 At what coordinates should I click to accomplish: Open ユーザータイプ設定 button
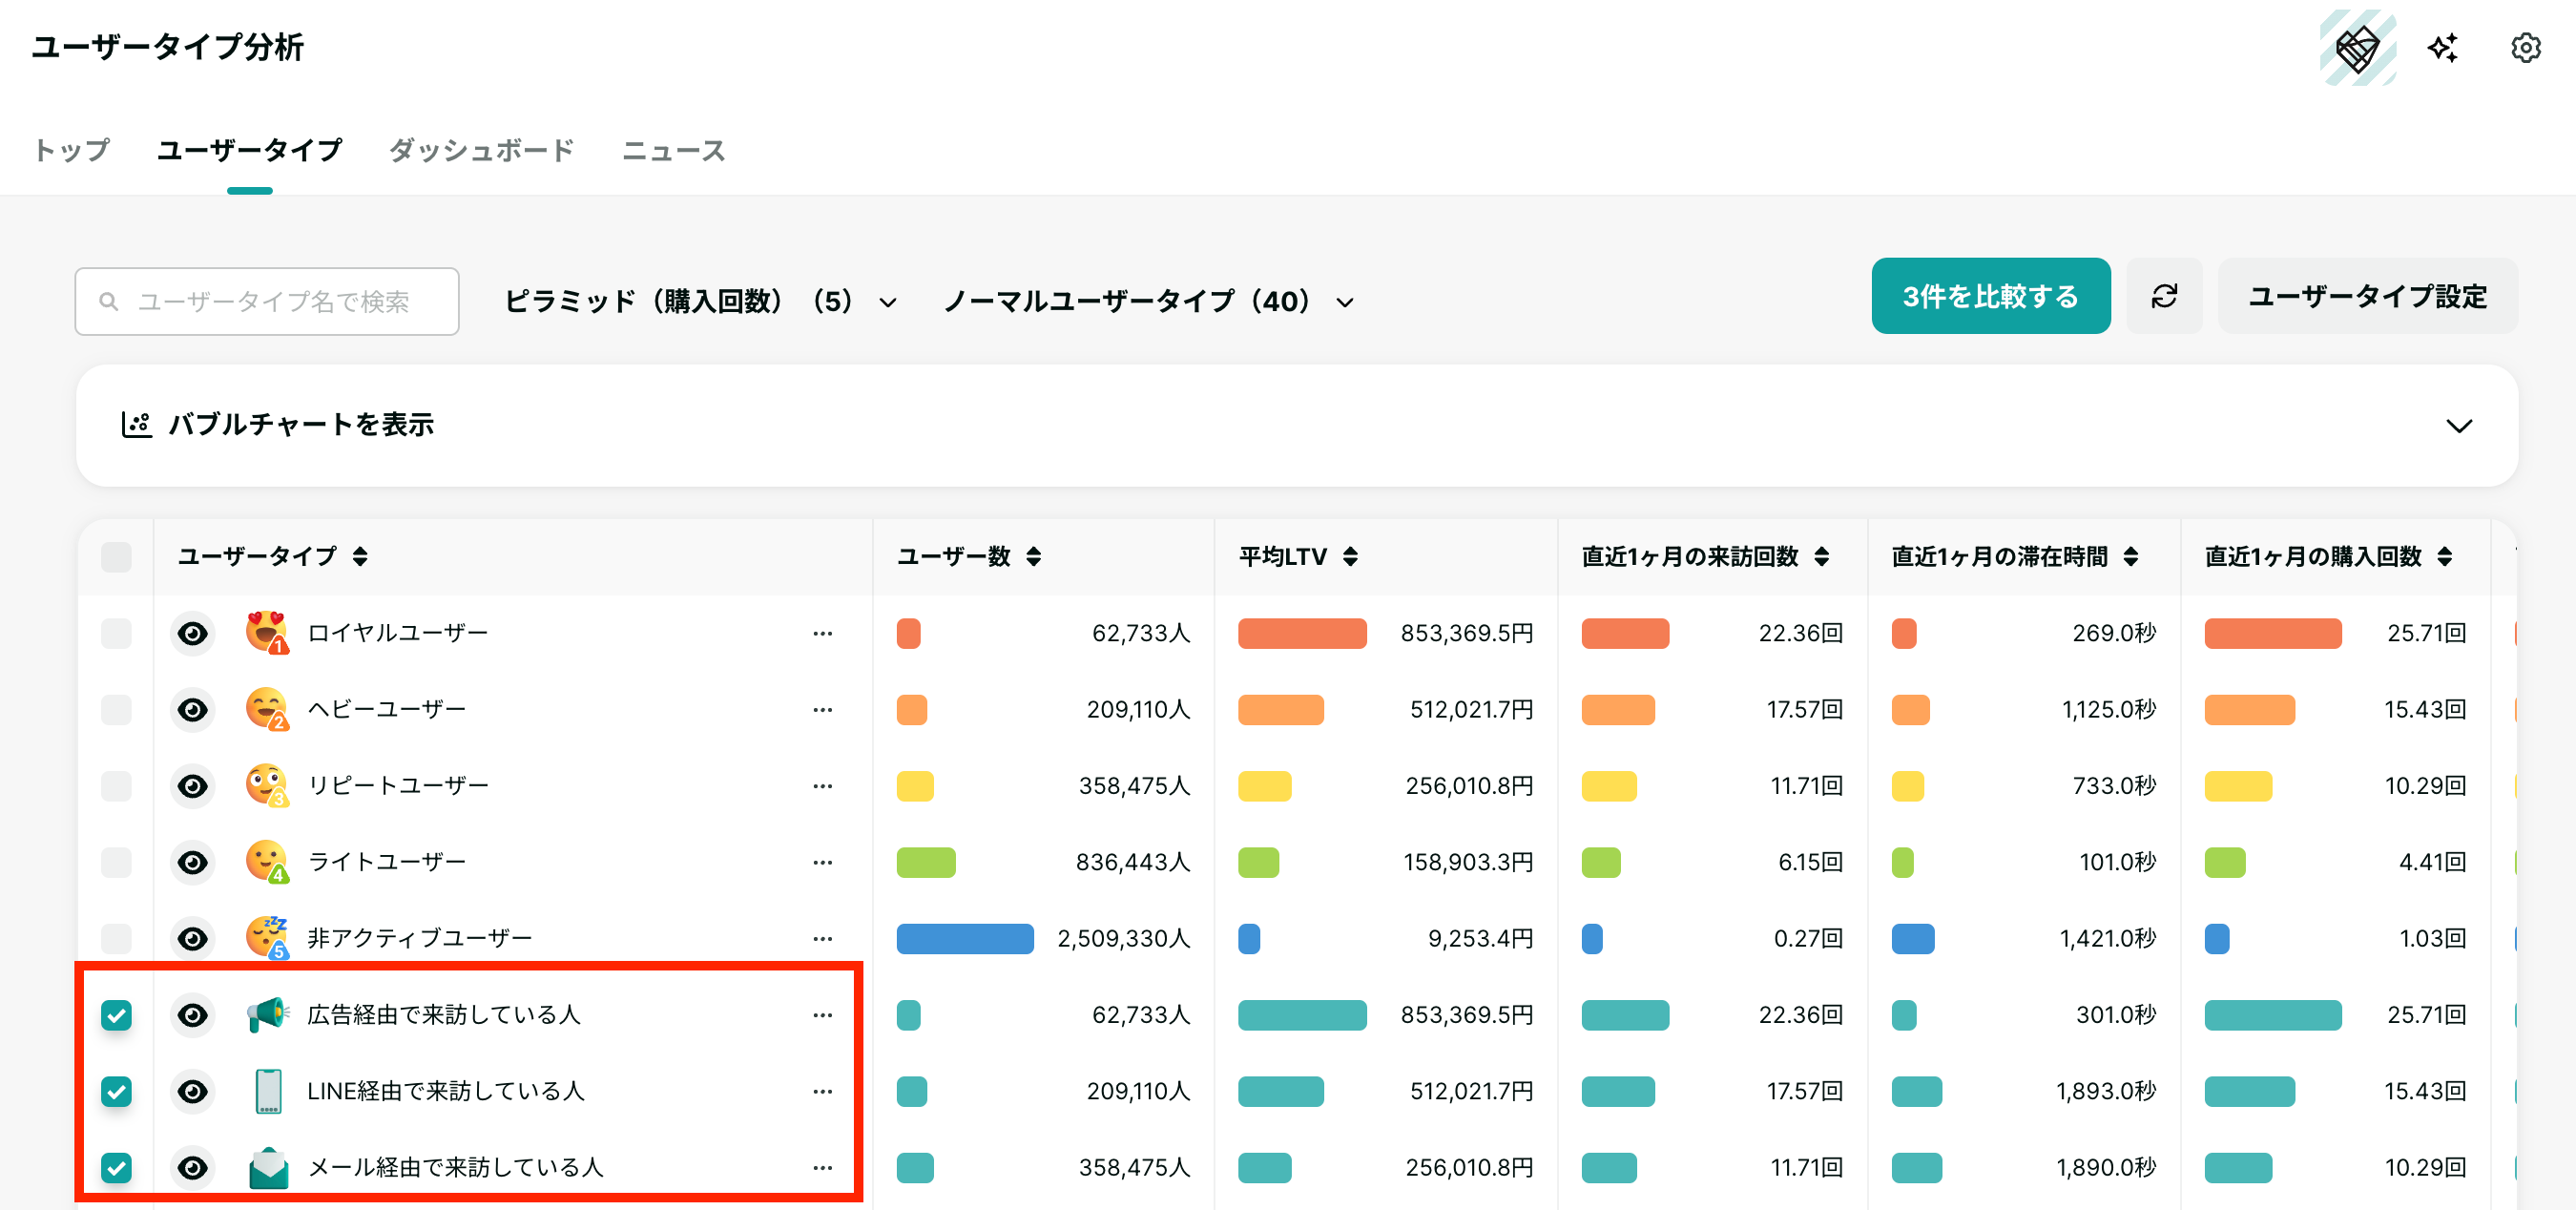coord(2367,296)
